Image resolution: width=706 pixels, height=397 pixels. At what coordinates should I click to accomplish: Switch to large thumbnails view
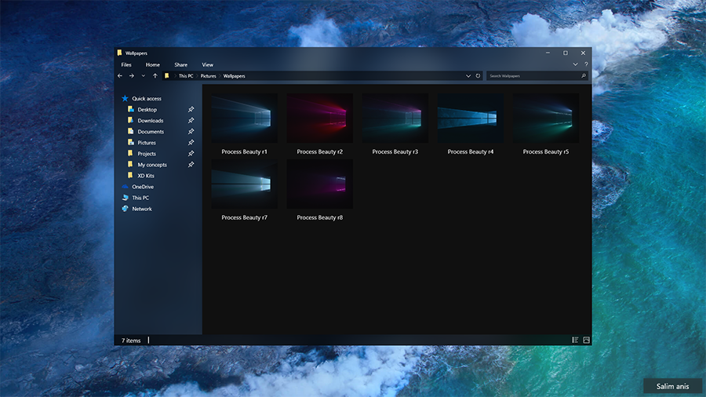pyautogui.click(x=586, y=341)
